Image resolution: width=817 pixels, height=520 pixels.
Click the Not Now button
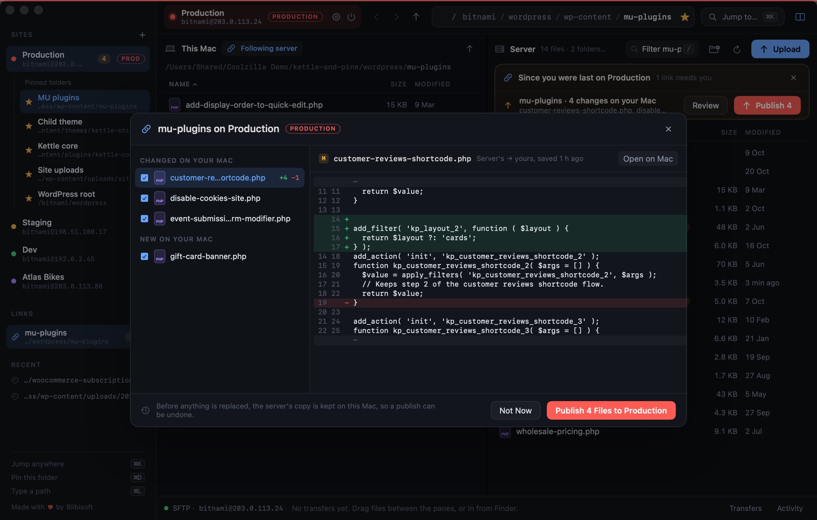tap(515, 410)
